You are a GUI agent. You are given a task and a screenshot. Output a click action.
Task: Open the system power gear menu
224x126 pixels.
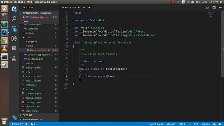tap(221, 2)
